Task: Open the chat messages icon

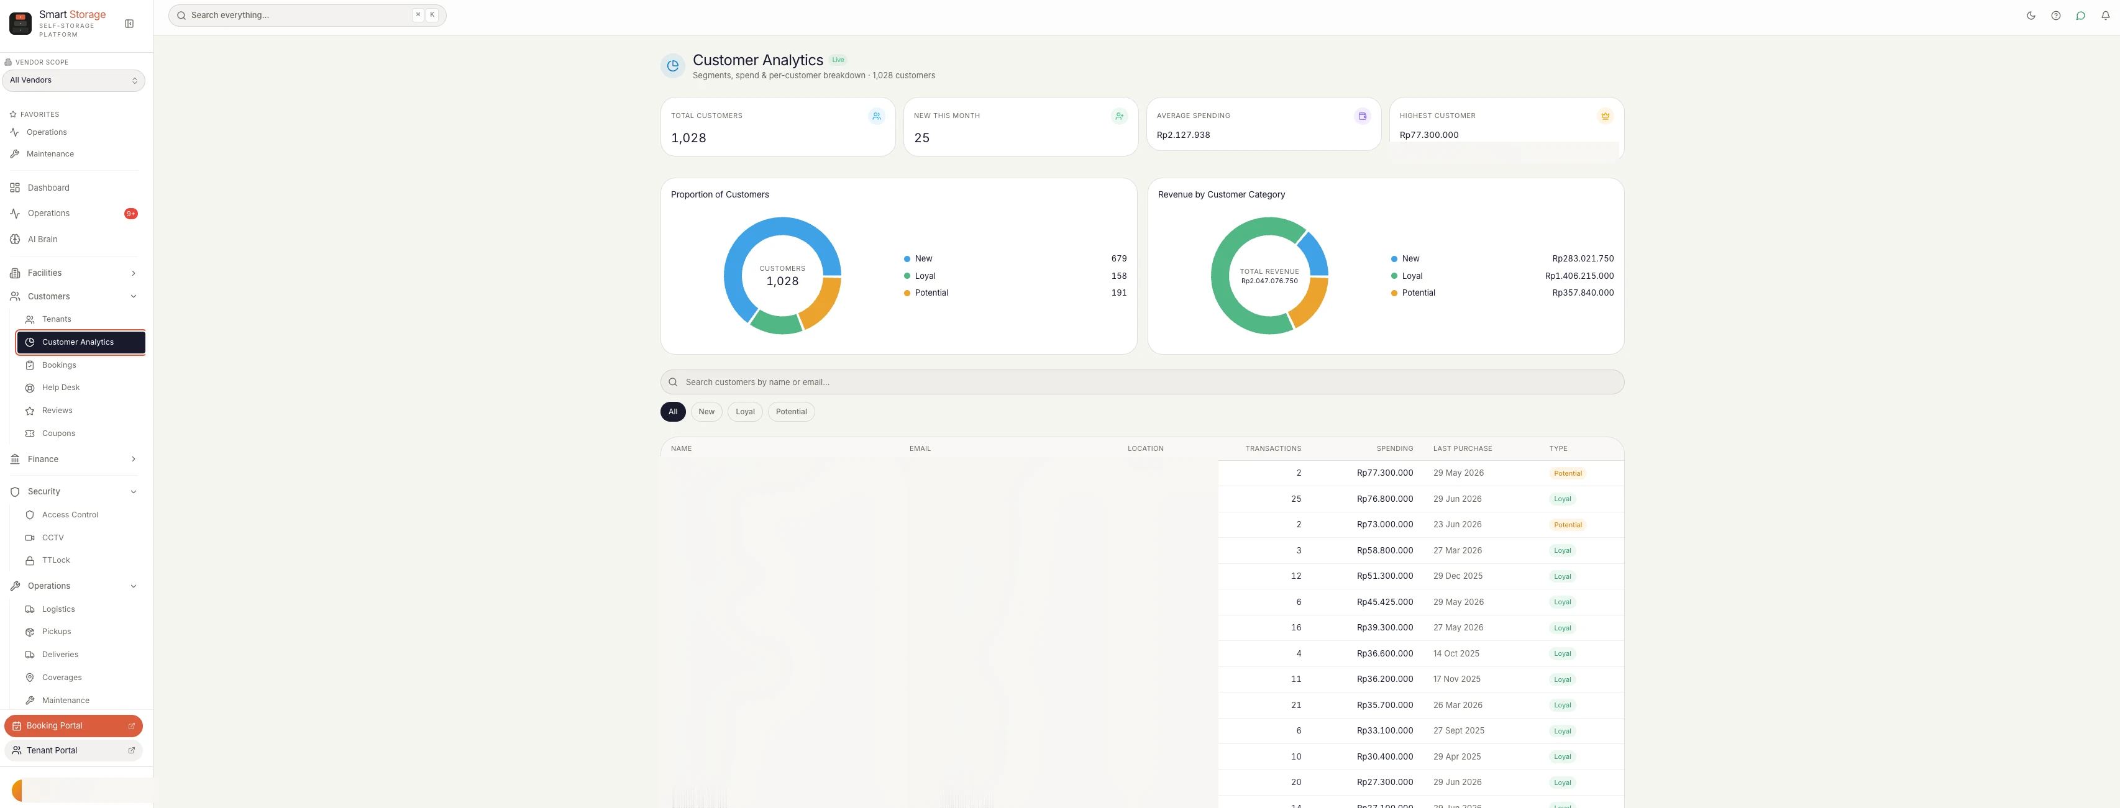Action: tap(2080, 16)
